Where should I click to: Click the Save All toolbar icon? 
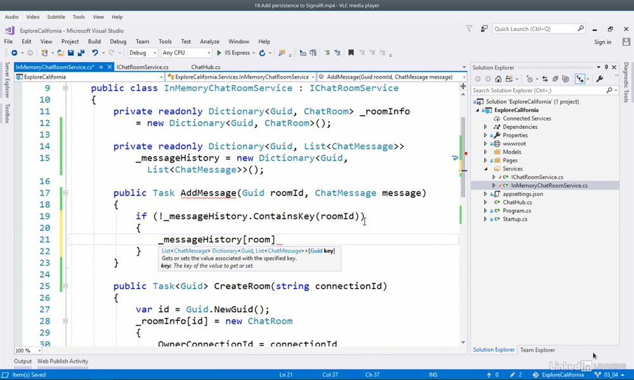81,53
